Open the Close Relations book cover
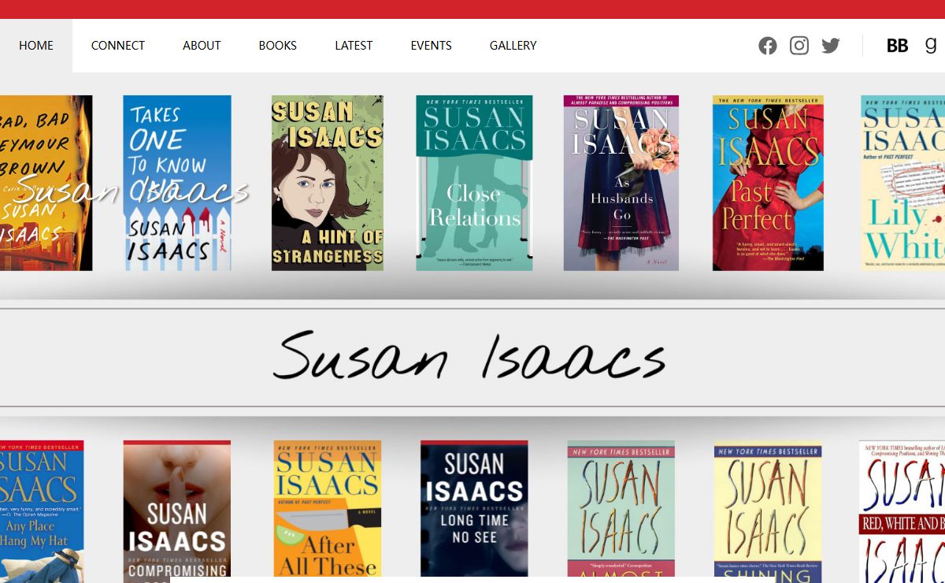945x583 pixels. (x=474, y=183)
